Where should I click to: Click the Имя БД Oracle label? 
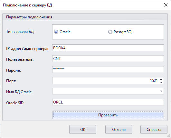(x=19, y=92)
